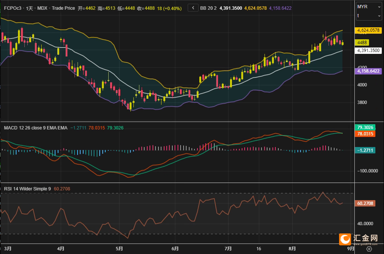
Task: Click the RSI value tag 60.2708
Action: coord(365,203)
